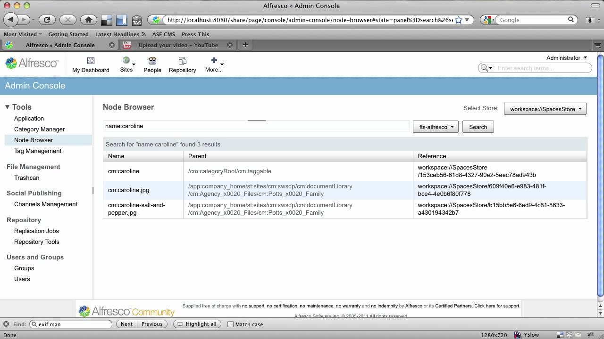Open the Sites dropdown menu
Image resolution: width=604 pixels, height=339 pixels.
126,64
